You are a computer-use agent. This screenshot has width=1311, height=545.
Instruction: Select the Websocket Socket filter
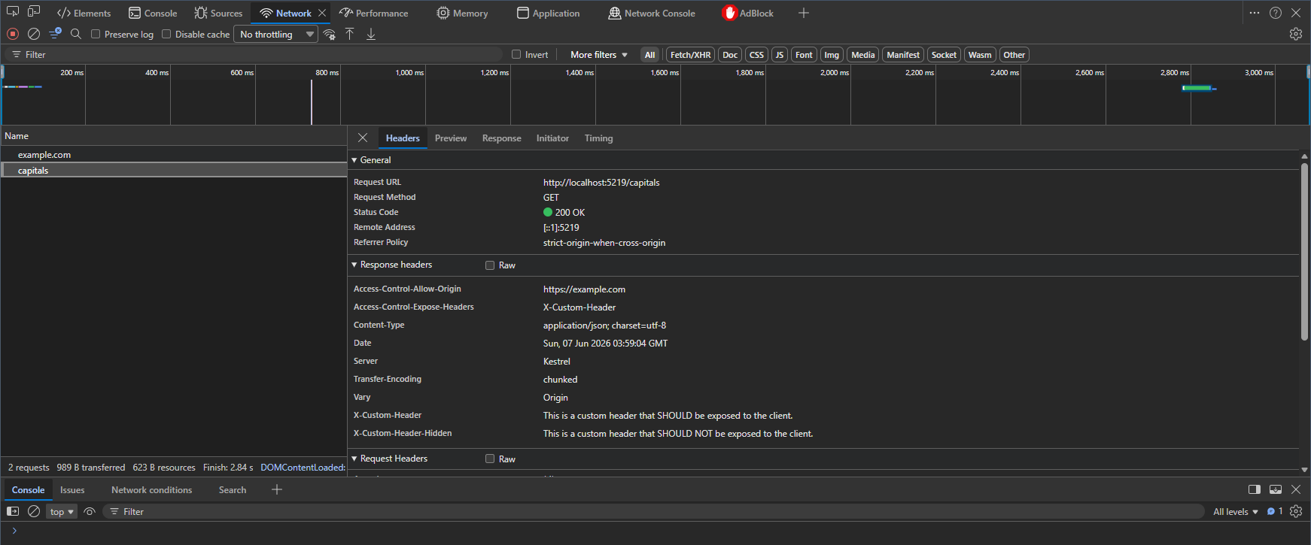[944, 55]
